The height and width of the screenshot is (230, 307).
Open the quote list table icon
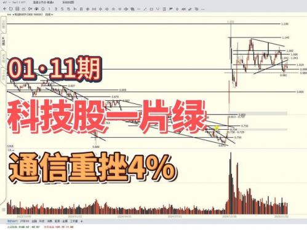(x=17, y=9)
